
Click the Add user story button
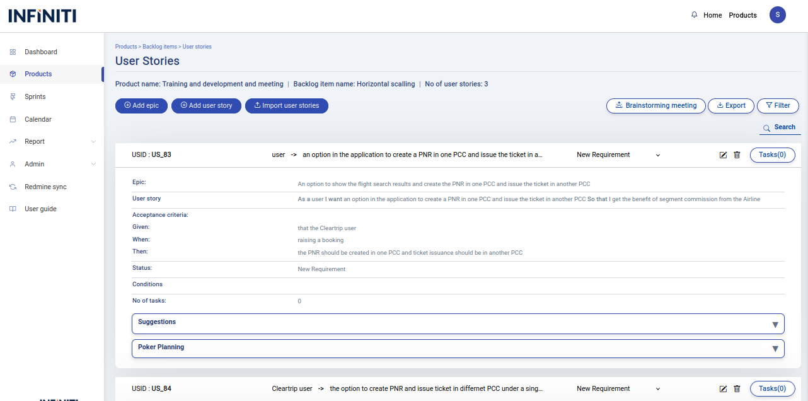[x=206, y=106]
